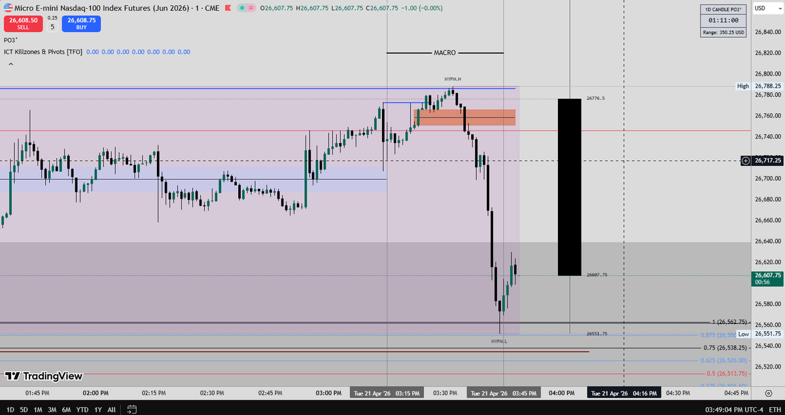This screenshot has height=415, width=785.
Task: Click the High 26,788.25 price label
Action: pos(759,86)
